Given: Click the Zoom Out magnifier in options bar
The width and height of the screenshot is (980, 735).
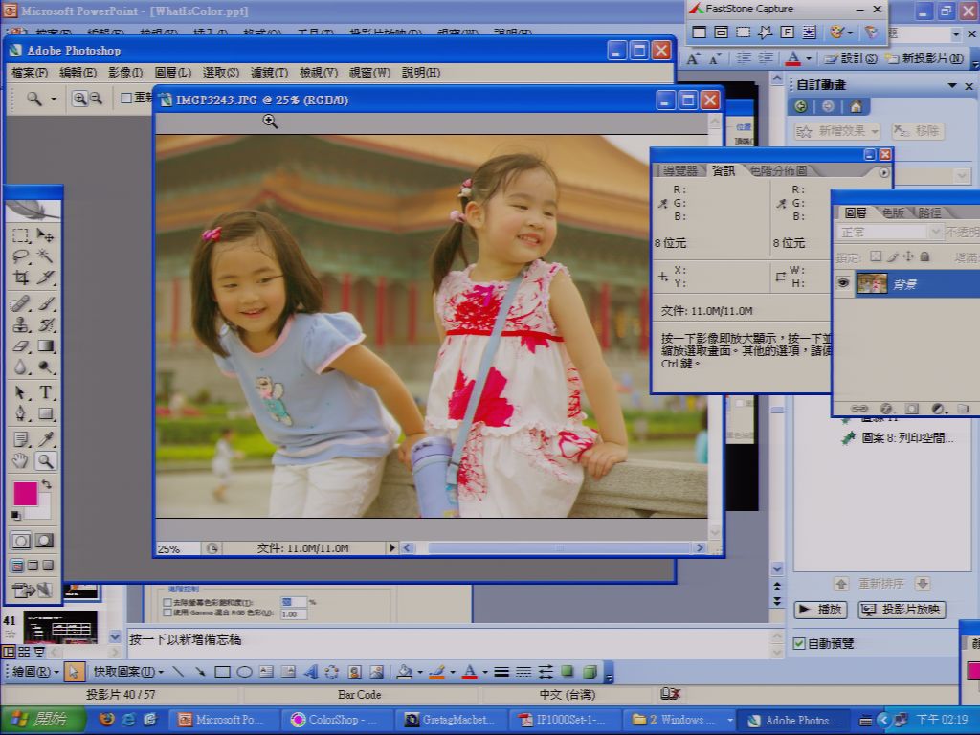Looking at the screenshot, I should pyautogui.click(x=96, y=99).
